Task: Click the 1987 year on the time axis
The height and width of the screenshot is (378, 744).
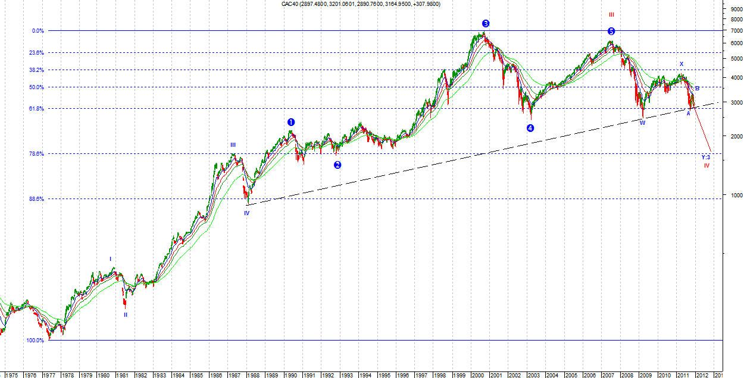Action: pos(234,375)
